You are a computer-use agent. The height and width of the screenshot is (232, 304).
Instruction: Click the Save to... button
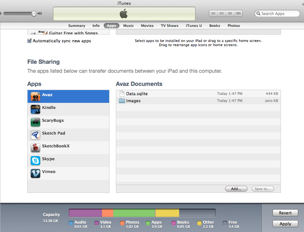click(x=263, y=189)
